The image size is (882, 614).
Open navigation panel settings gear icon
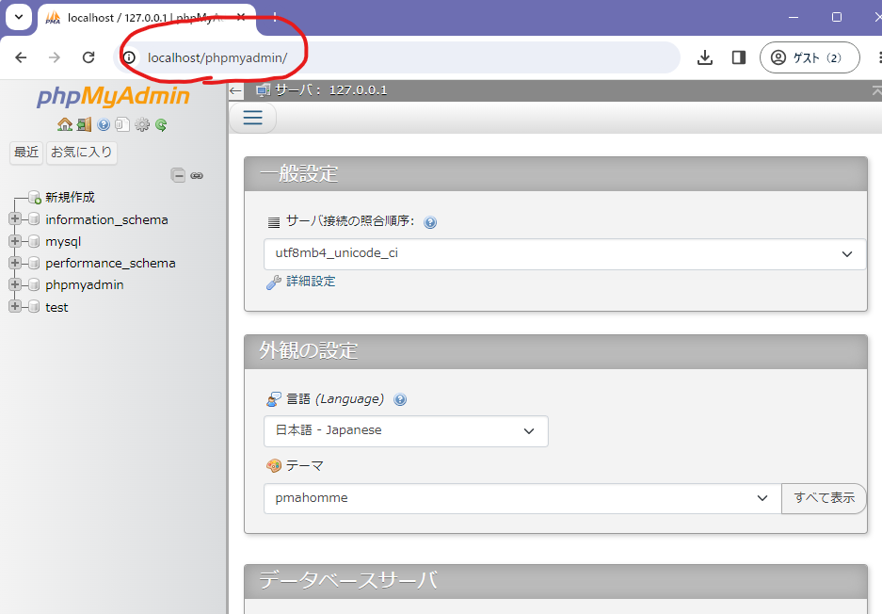point(142,124)
